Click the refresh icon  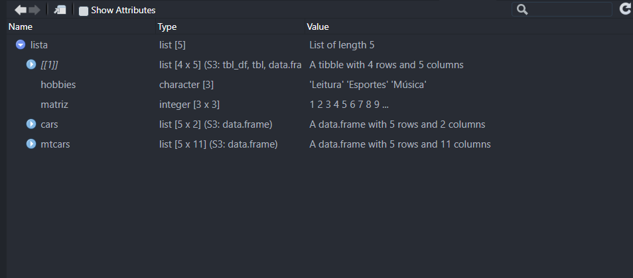625,9
